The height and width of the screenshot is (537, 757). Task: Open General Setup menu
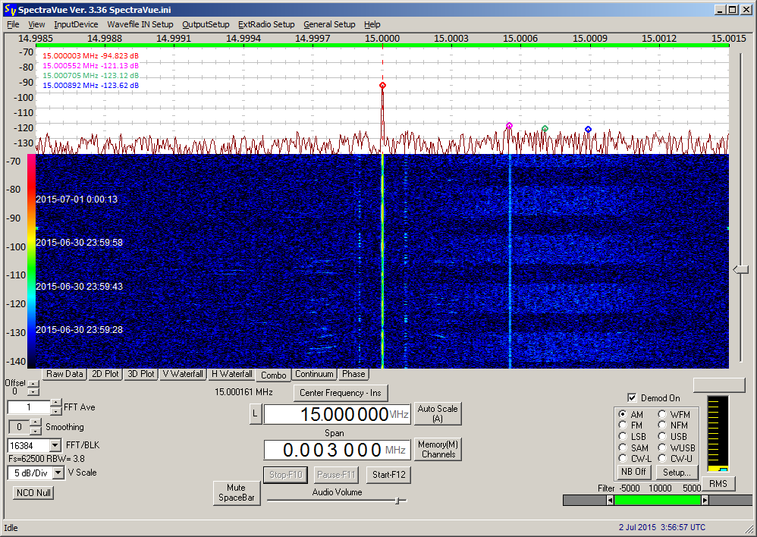329,24
